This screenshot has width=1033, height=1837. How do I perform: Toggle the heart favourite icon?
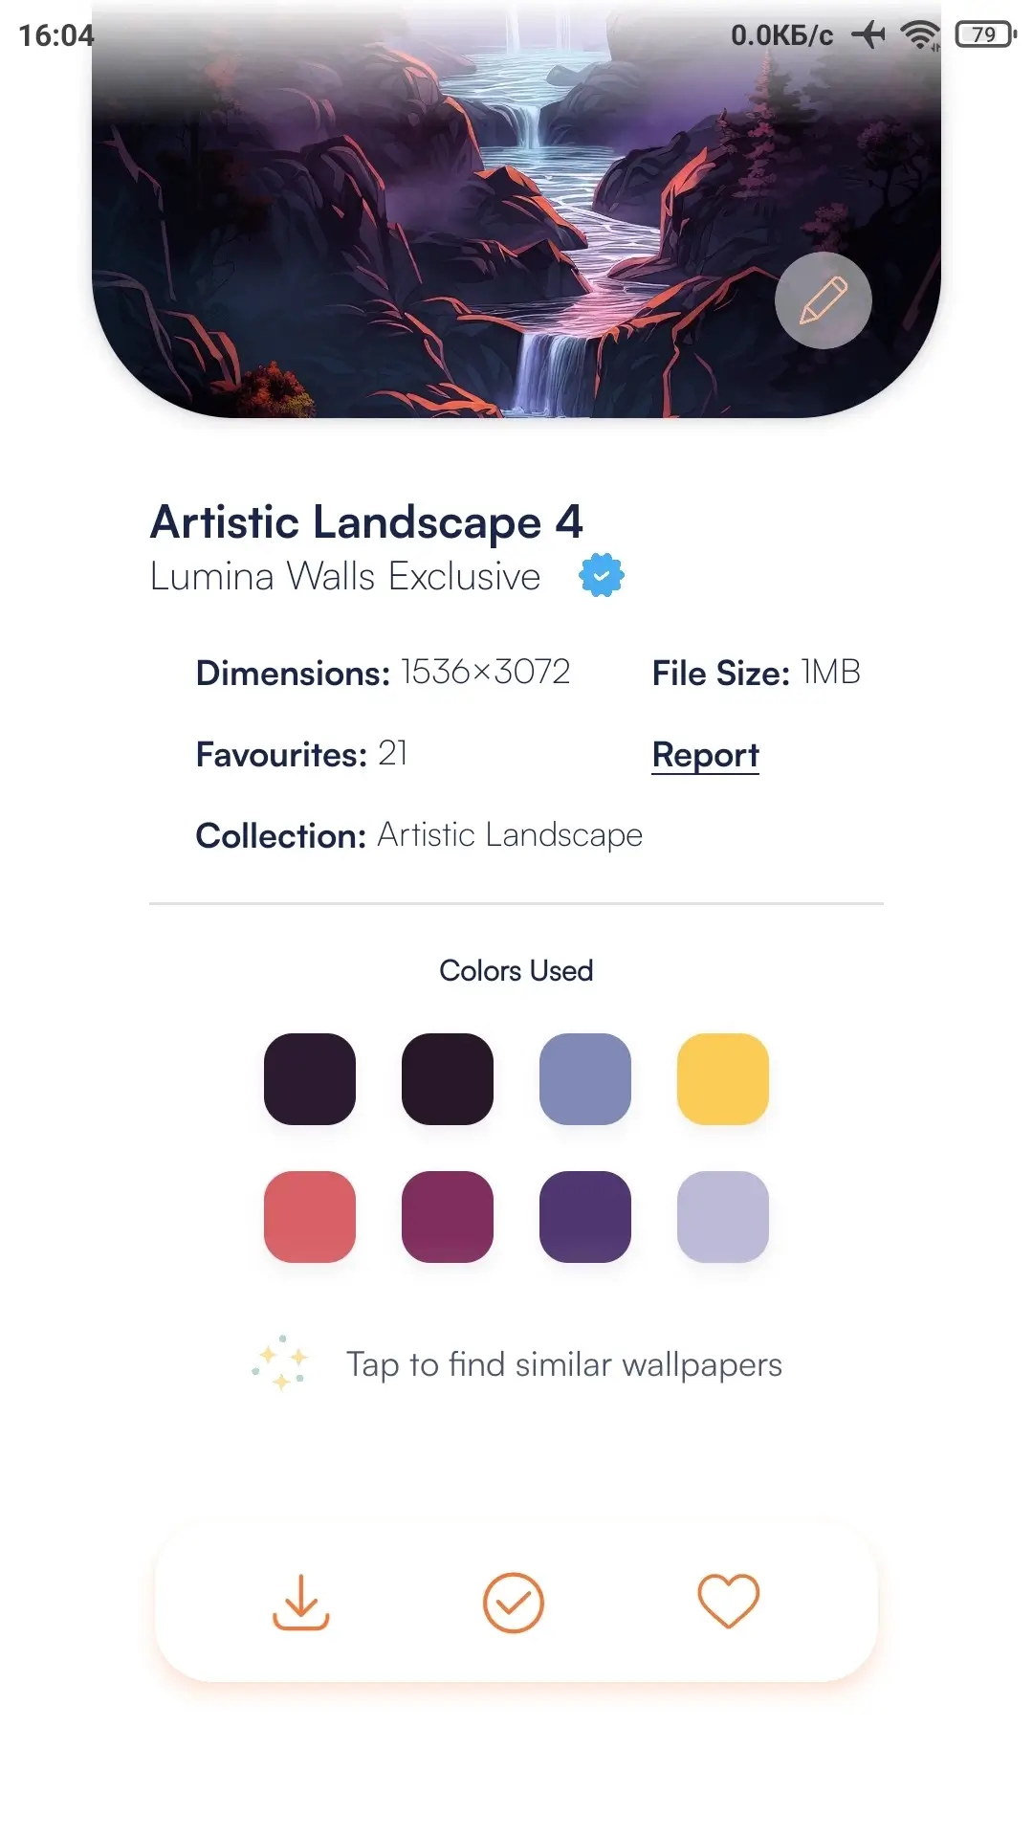(728, 1602)
